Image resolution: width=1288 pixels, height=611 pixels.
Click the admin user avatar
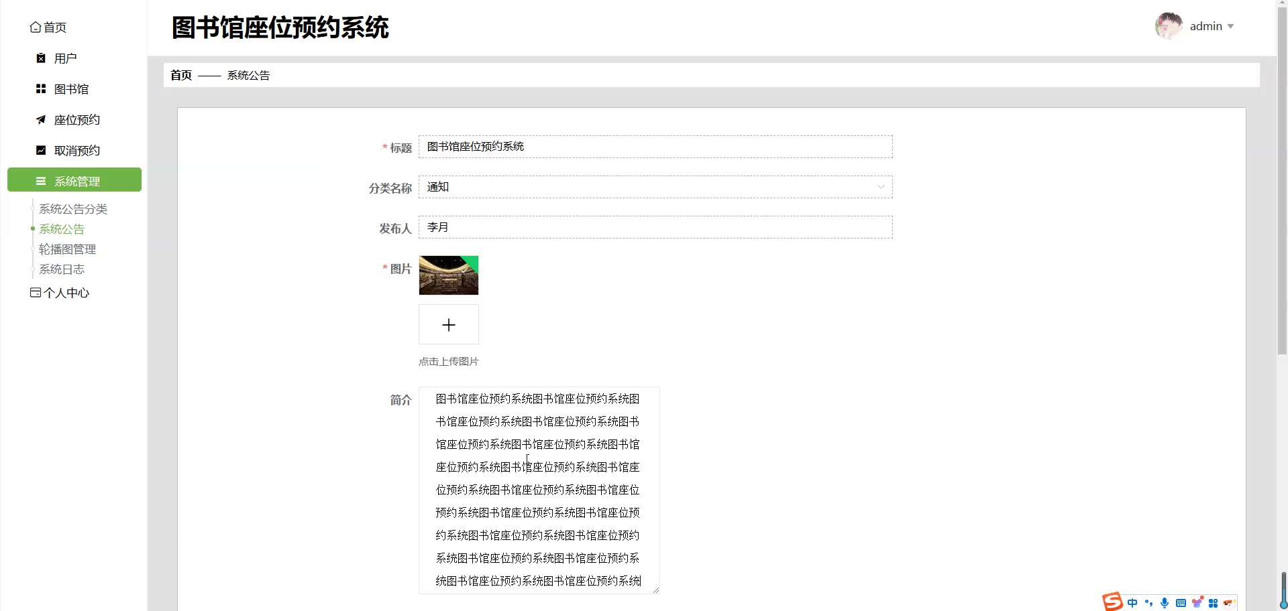click(x=1169, y=26)
